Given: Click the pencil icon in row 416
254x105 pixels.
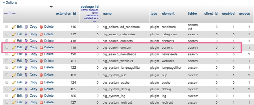Looking at the screenshot, I should (x=14, y=27).
